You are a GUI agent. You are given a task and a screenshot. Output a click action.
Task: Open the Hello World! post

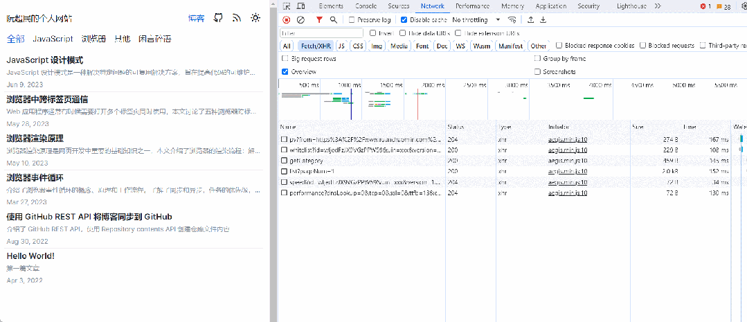tap(30, 256)
